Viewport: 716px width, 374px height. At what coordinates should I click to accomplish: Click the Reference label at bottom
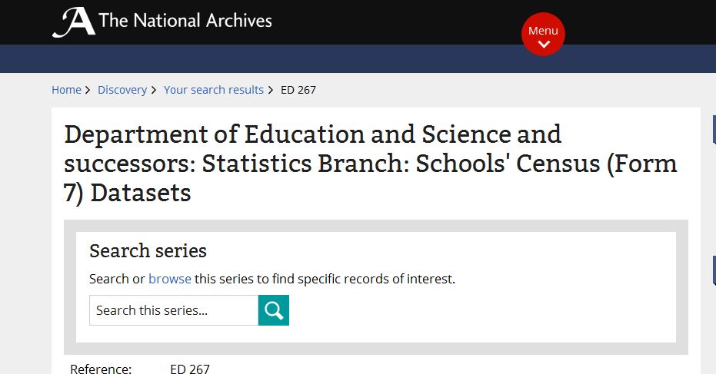click(x=101, y=369)
